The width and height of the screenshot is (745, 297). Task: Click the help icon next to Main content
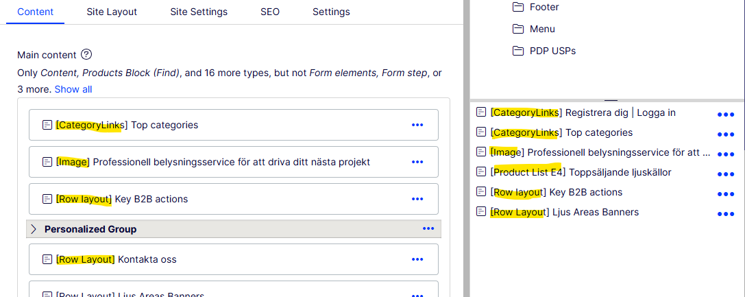click(x=86, y=55)
